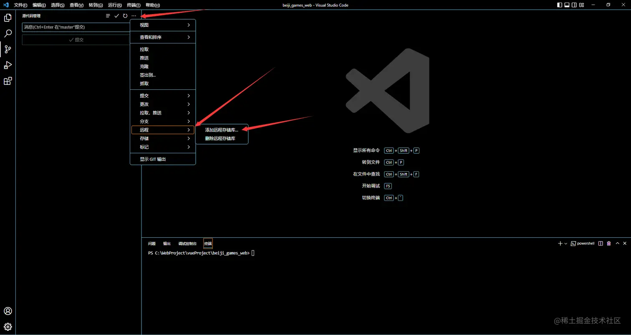631x335 pixels.
Task: Open the Explorer view in activity bar
Action: (8, 18)
